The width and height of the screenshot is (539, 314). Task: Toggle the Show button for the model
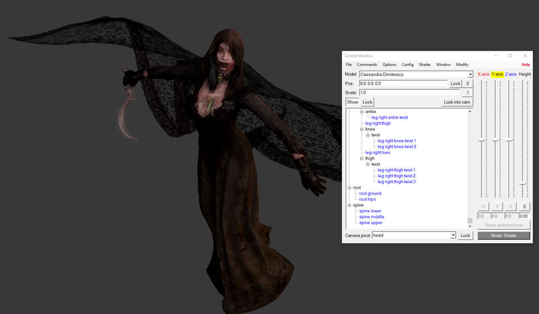tap(352, 102)
